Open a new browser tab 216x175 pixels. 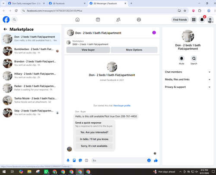[131, 3]
